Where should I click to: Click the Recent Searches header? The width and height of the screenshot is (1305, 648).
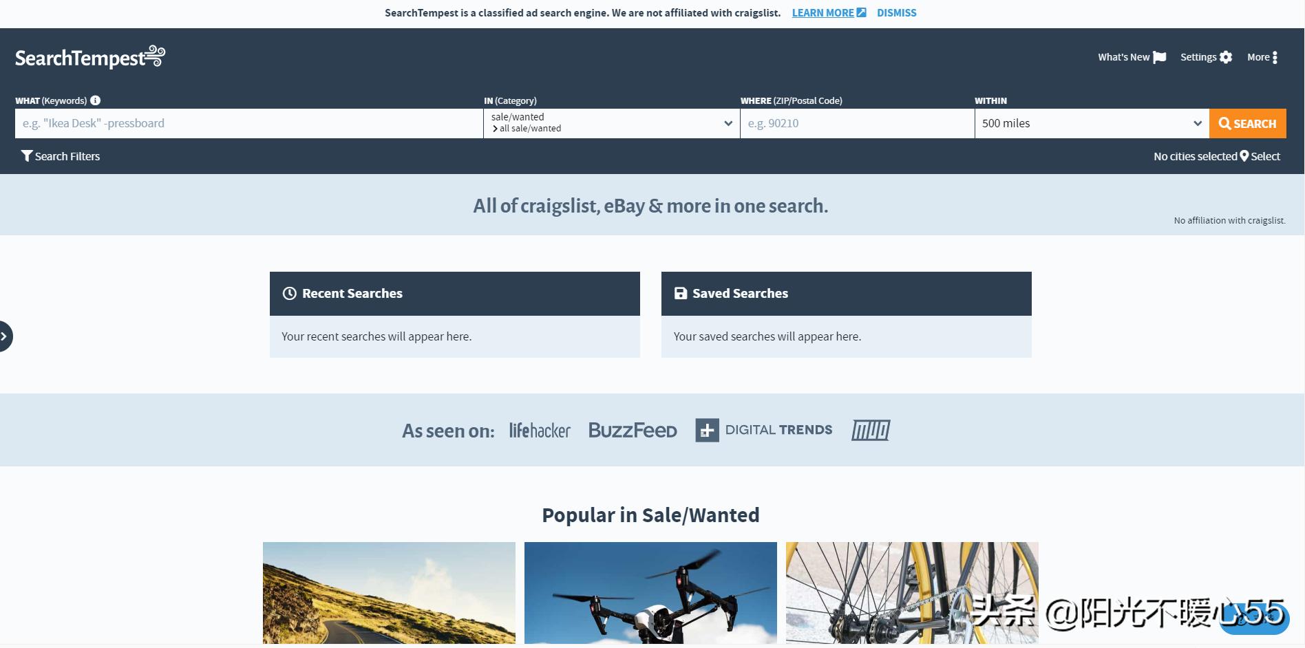point(455,294)
